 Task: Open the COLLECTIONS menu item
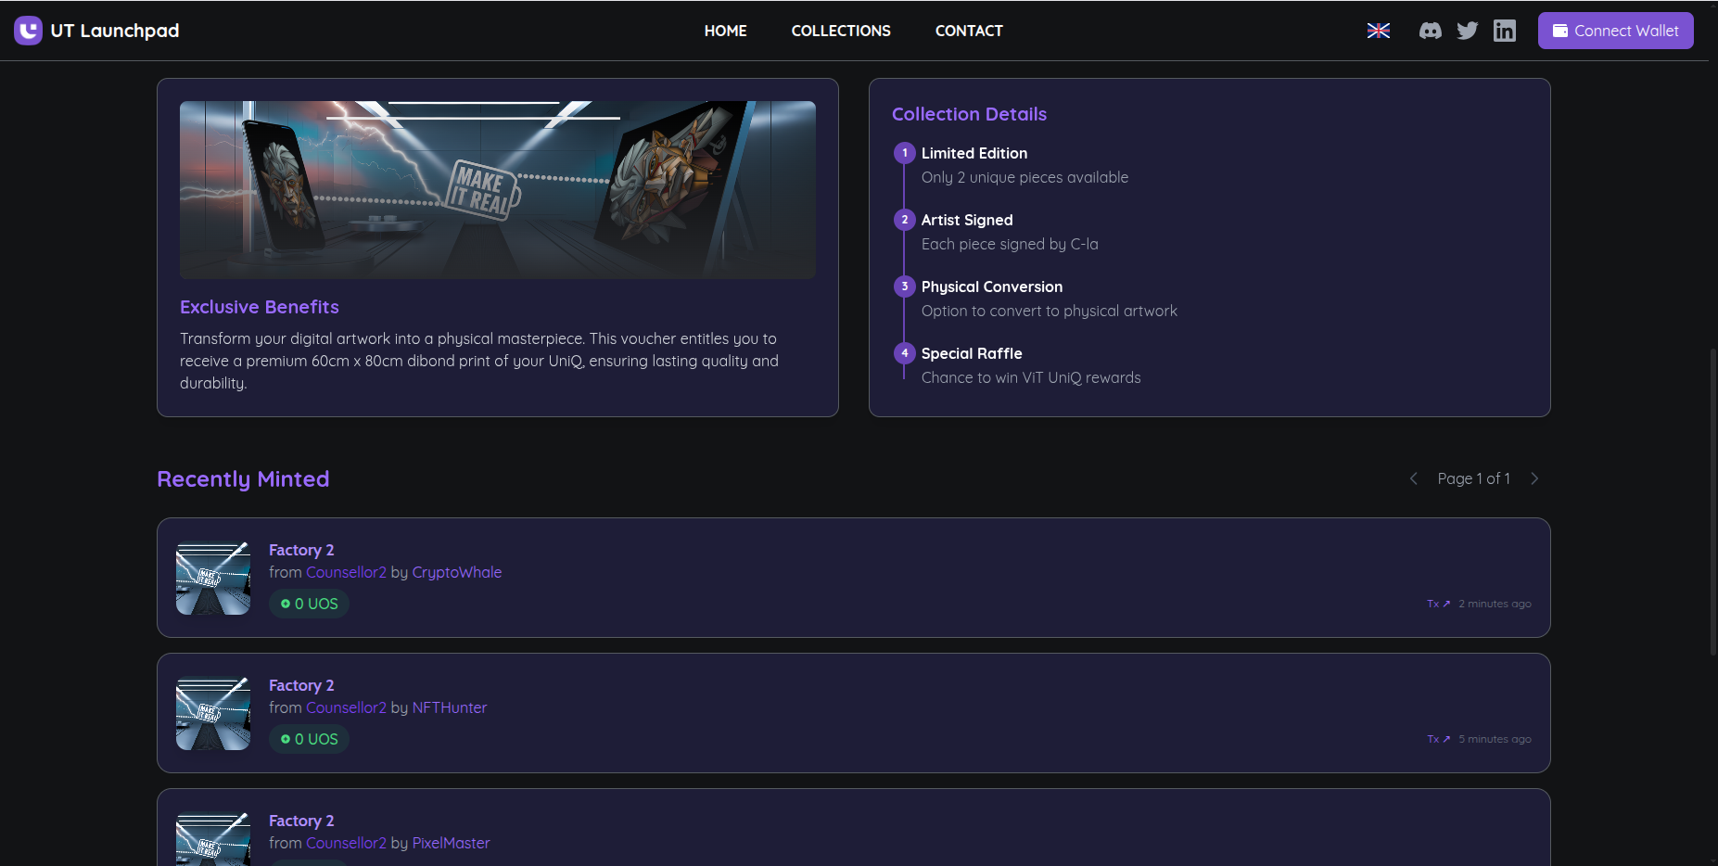click(x=840, y=31)
